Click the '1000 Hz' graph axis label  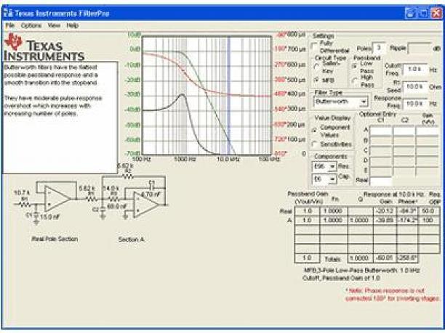click(x=185, y=159)
